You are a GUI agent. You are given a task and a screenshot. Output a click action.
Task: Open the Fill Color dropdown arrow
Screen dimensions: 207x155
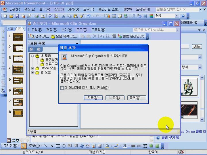pyautogui.click(x=111, y=146)
